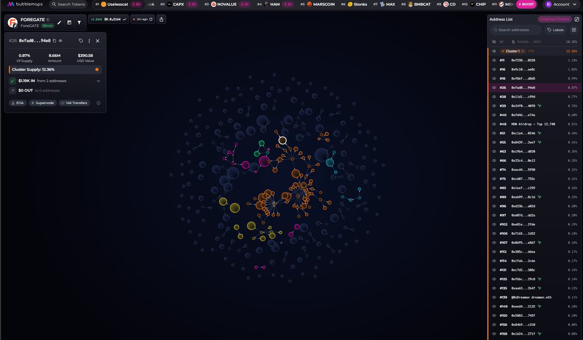The image size is (583, 340).
Task: Click the orange cluster color dot
Action: coord(97,69)
